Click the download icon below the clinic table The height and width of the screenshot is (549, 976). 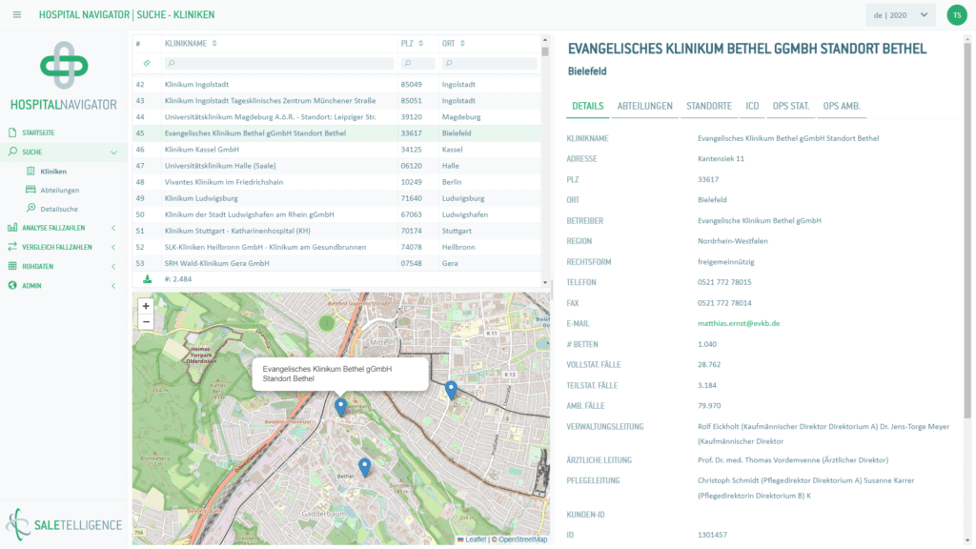pyautogui.click(x=148, y=279)
